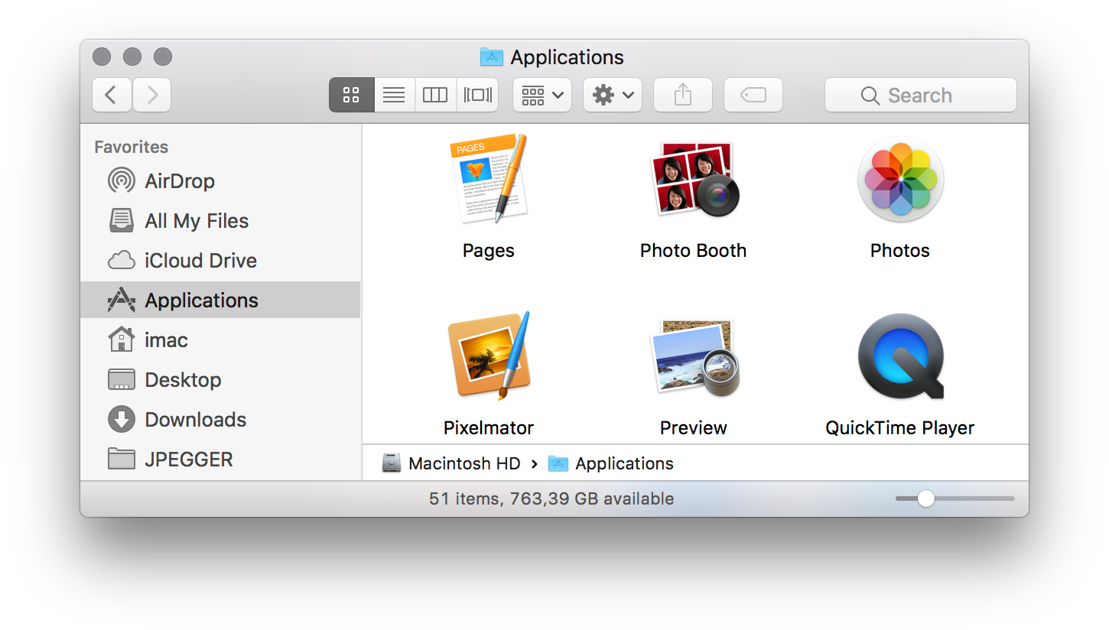Click the Edit Tags toolbar button
Viewport: 1109px width, 630px height.
(753, 95)
